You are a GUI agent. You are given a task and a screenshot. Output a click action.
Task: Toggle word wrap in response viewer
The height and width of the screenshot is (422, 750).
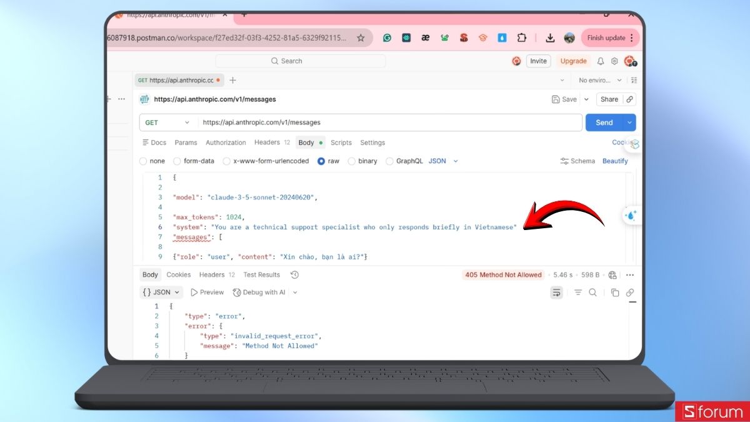click(556, 293)
